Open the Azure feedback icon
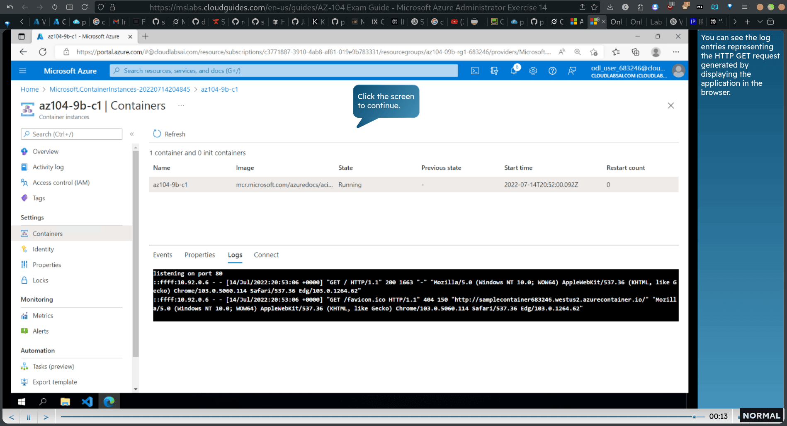787x426 pixels. tap(572, 71)
